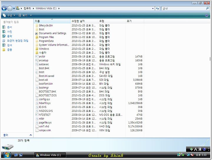Select the Boot folder icon

tap(37, 29)
